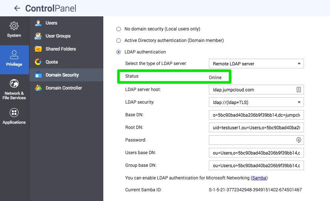Screen dimensions: 330x201
Task: Choose Active Directory authentication option
Action: tap(119, 40)
